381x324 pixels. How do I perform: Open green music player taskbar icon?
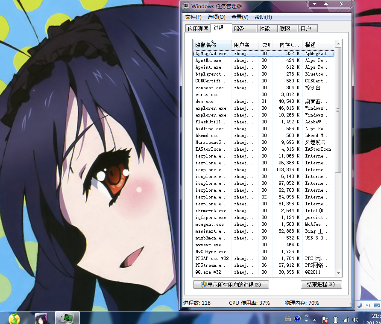pyautogui.click(x=15, y=318)
